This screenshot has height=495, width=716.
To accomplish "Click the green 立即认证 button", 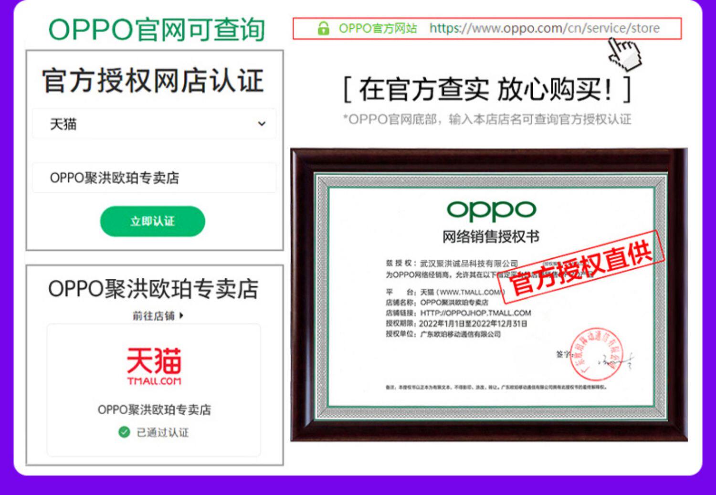I will [x=152, y=221].
